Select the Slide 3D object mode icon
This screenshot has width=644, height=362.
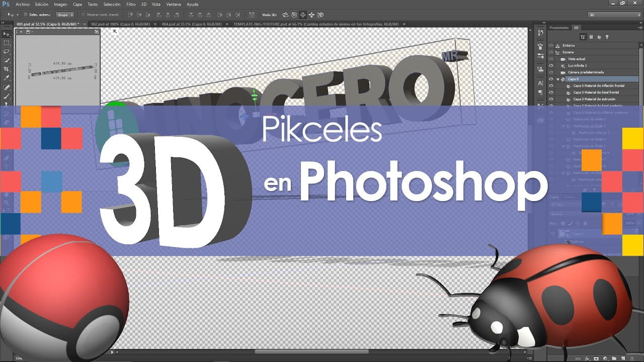pyautogui.click(x=311, y=15)
